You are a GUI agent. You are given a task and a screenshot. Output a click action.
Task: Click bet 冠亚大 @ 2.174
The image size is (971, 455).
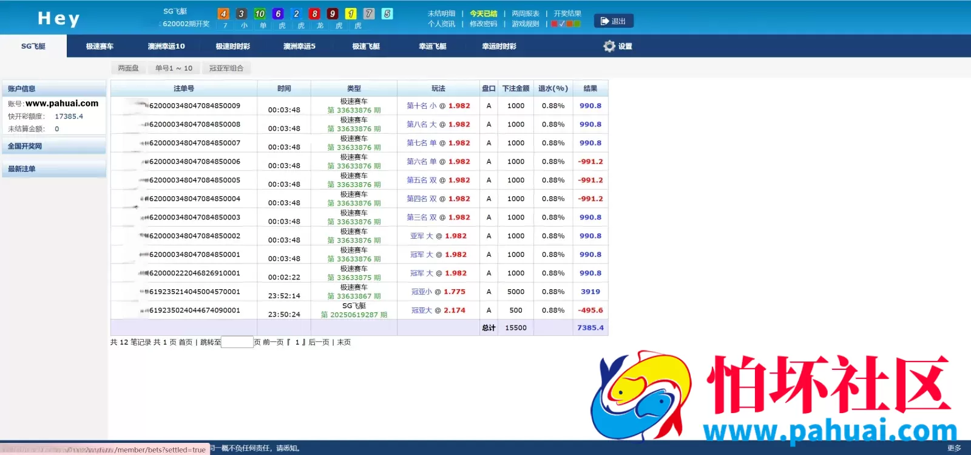click(438, 310)
